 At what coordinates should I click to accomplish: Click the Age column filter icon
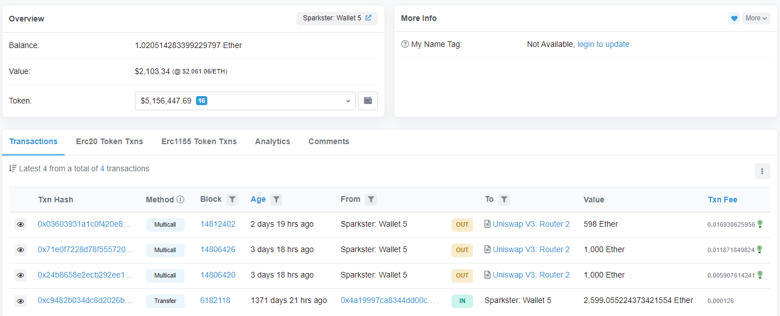[x=275, y=200]
